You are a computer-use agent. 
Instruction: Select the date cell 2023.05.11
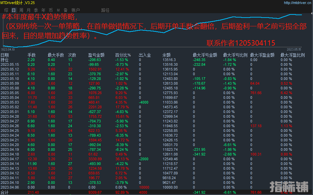(10, 74)
